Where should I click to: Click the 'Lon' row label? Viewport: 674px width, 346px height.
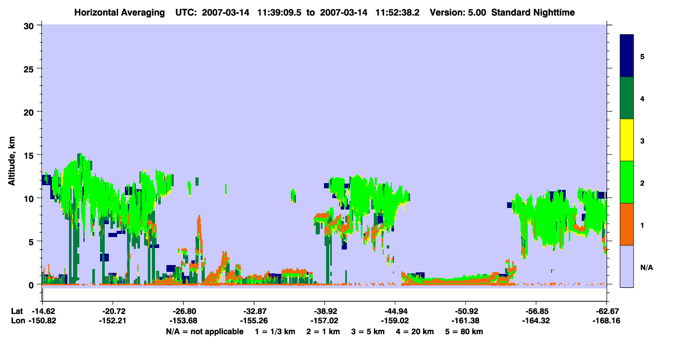click(x=17, y=321)
